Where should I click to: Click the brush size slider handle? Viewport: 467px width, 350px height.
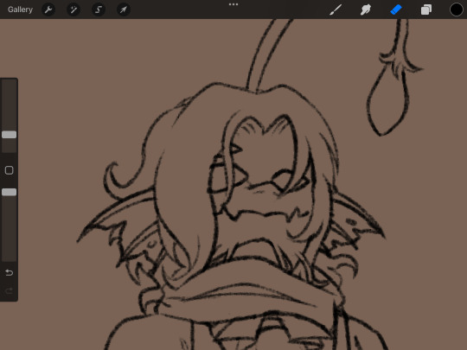[x=10, y=135]
